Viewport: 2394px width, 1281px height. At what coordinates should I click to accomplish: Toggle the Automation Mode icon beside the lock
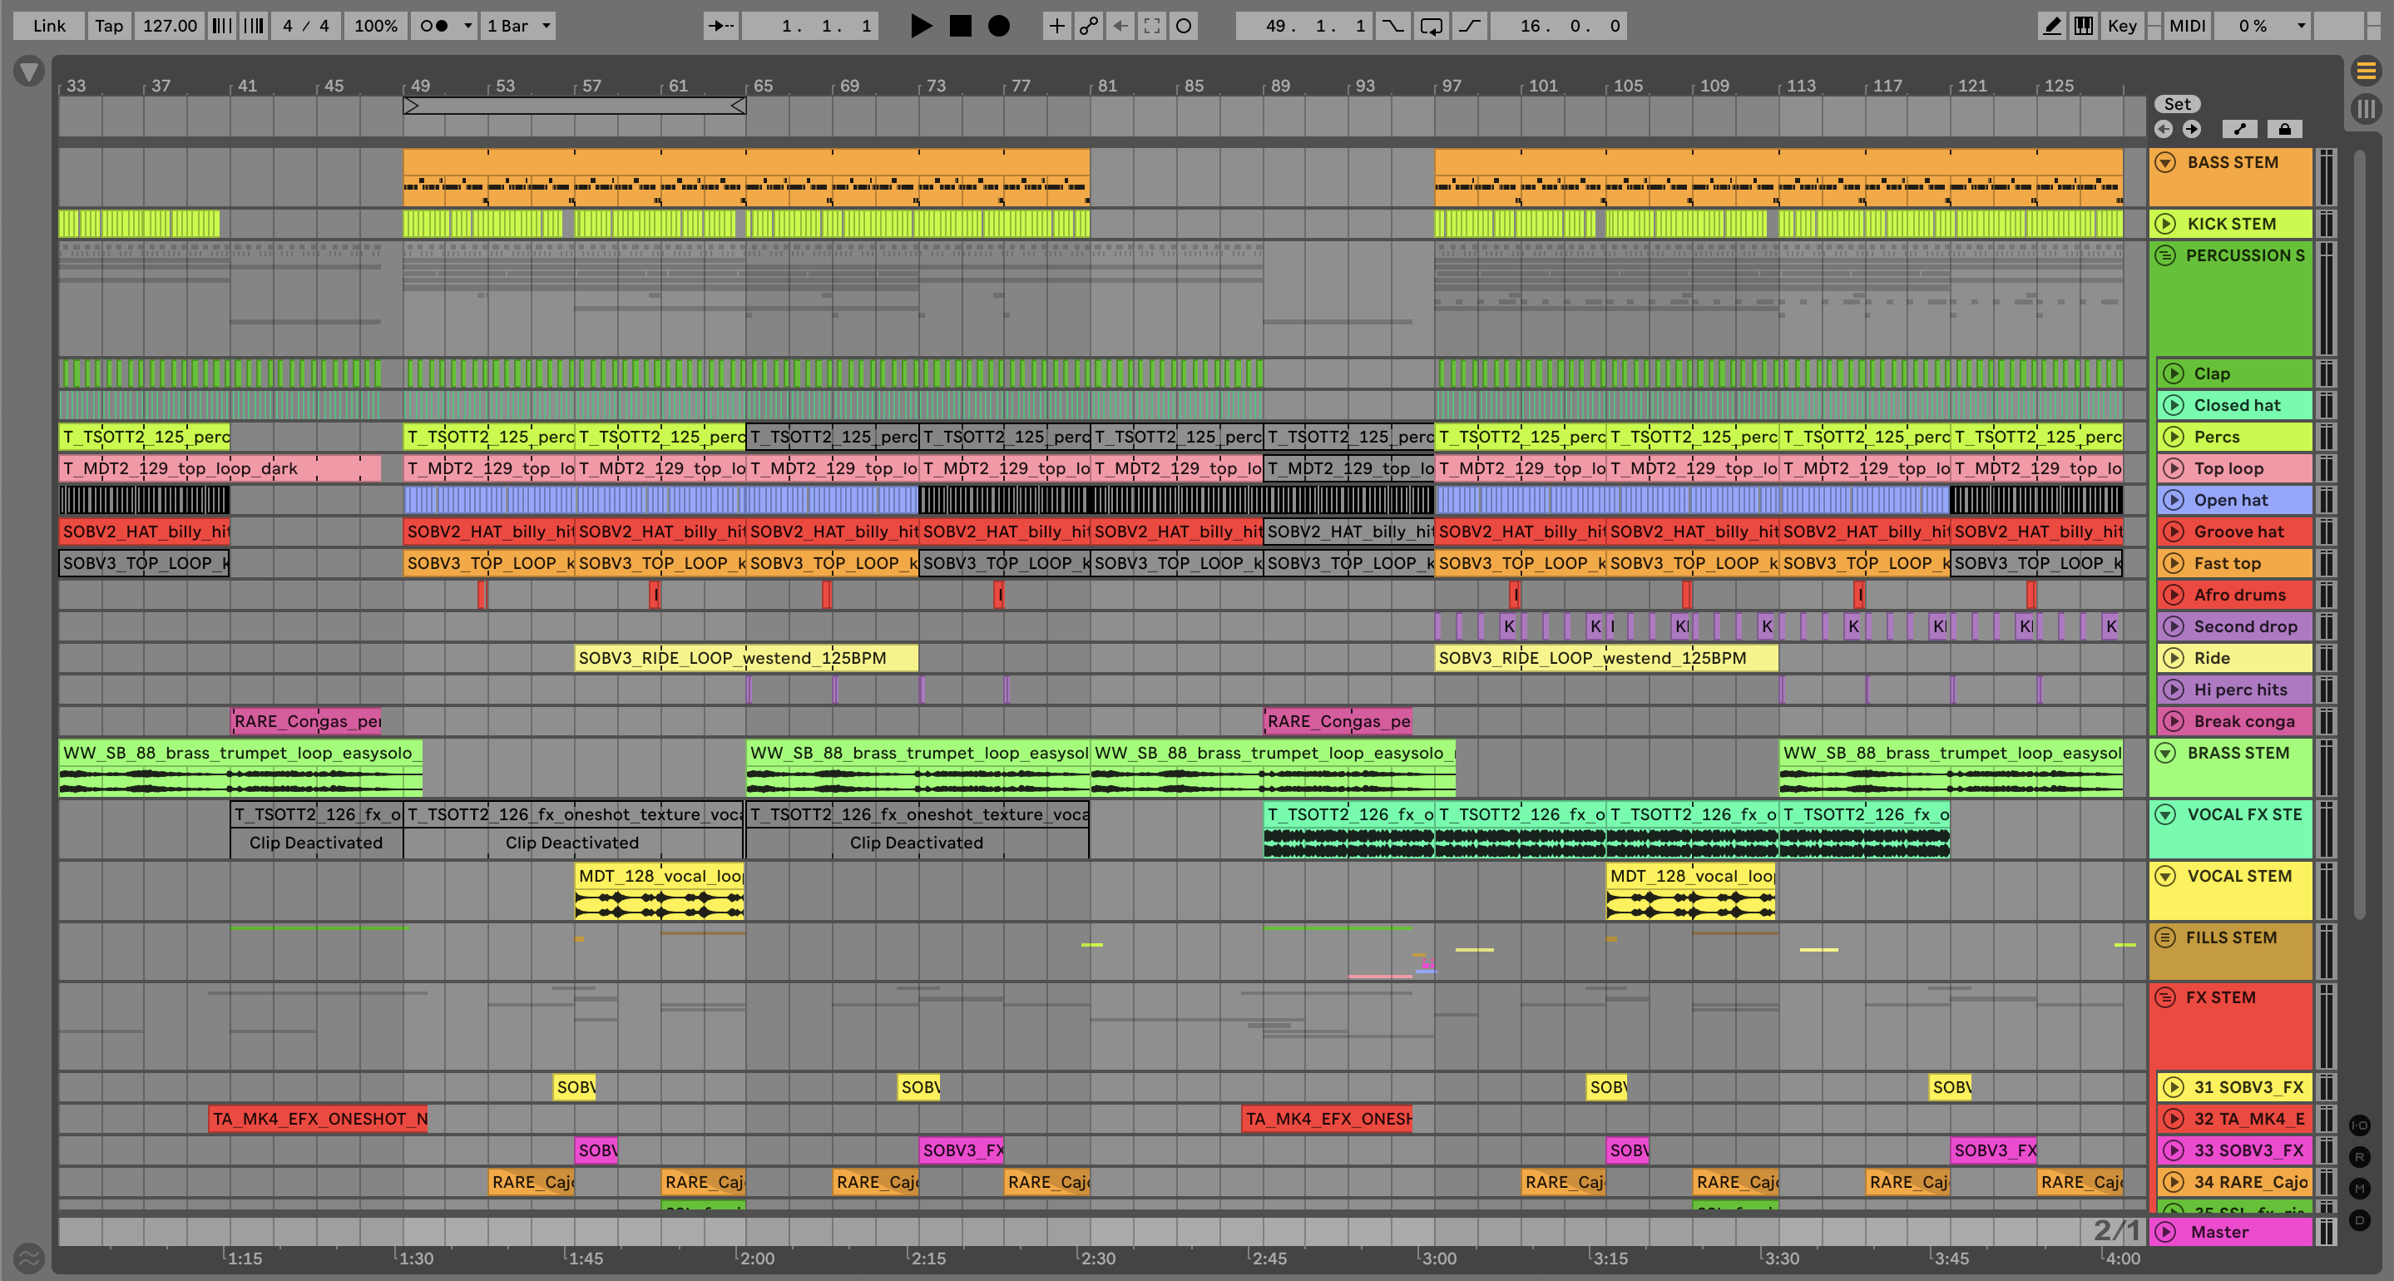tap(2240, 129)
